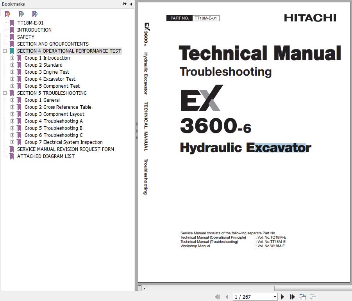Go to the next page
The image size is (352, 301).
pyautogui.click(x=283, y=297)
